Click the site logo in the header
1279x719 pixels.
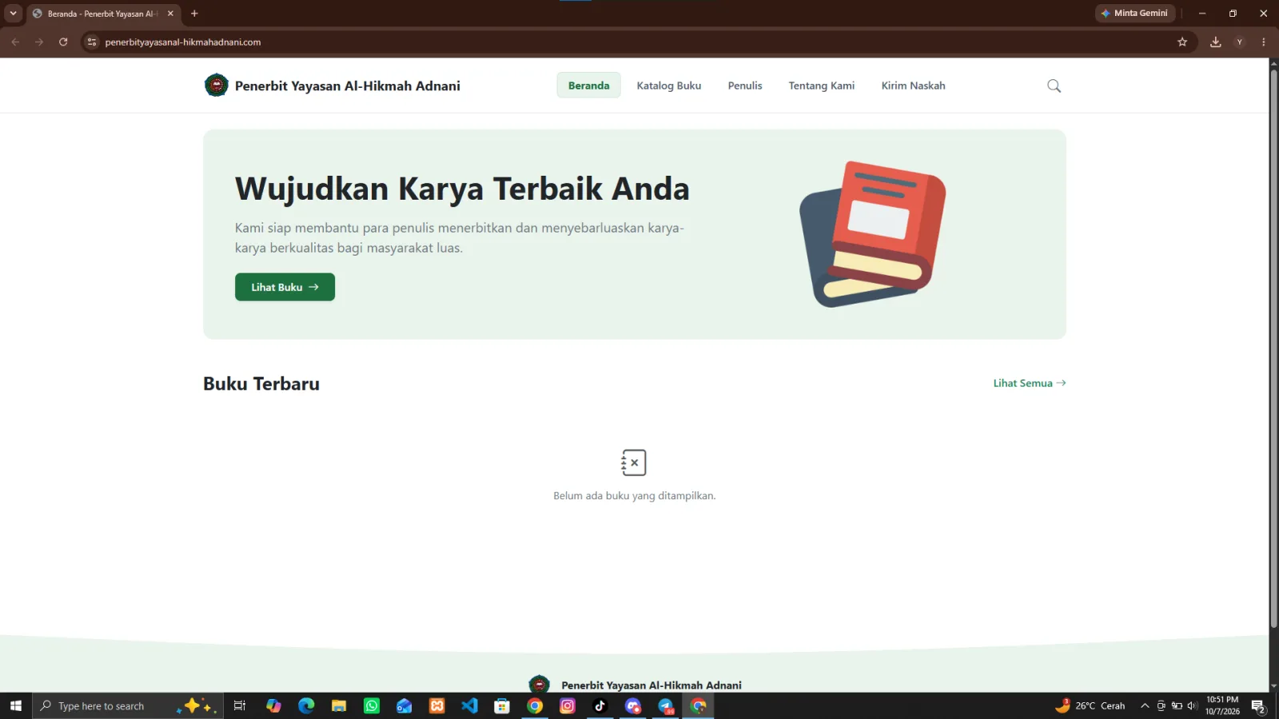point(216,85)
